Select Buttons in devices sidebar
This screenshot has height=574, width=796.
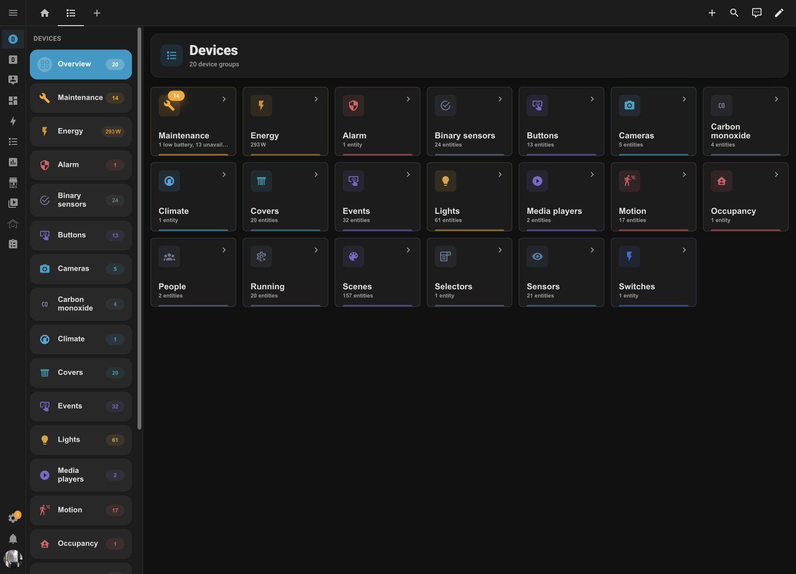coord(81,235)
